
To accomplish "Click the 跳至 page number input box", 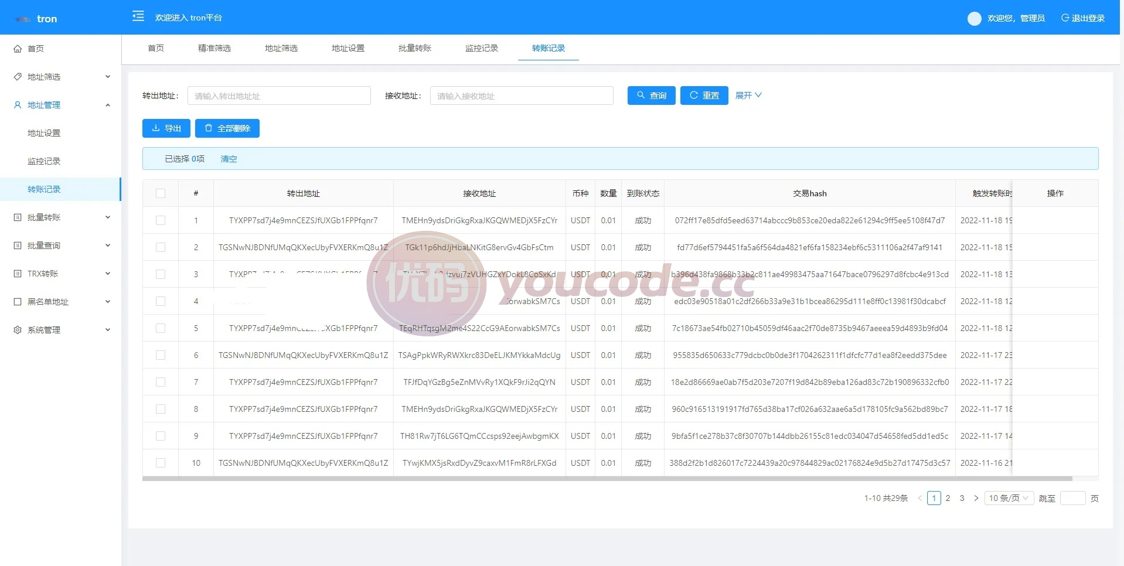I will point(1073,498).
